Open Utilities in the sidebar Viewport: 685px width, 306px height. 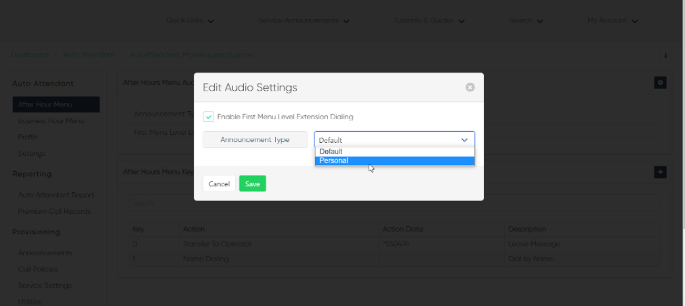30,302
